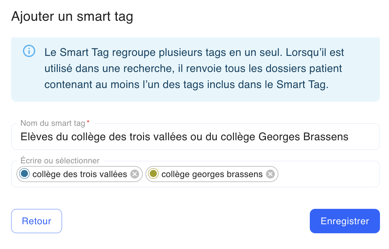Go back with the Retour button
This screenshot has height=249, width=389.
click(x=36, y=221)
